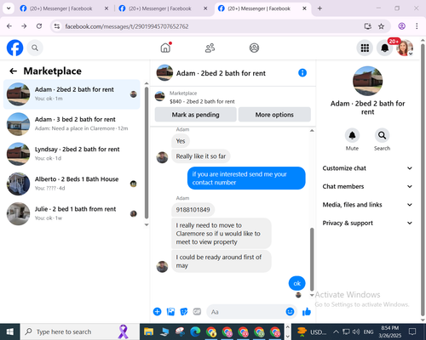Click Mark as pending button
The image size is (426, 340).
195,115
